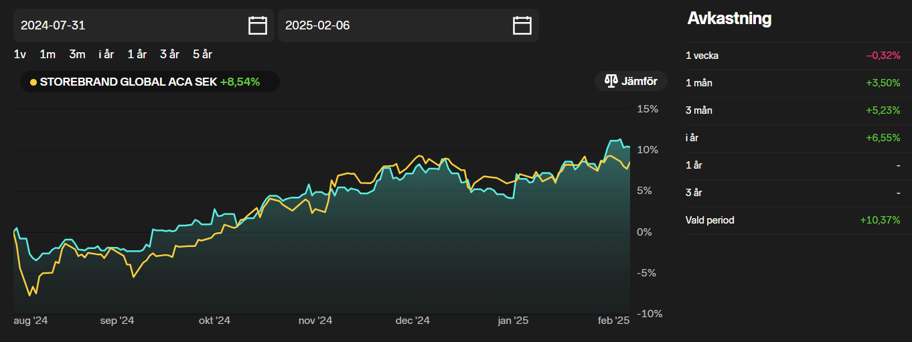
Task: Open the end date calendar icon
Action: 522,25
